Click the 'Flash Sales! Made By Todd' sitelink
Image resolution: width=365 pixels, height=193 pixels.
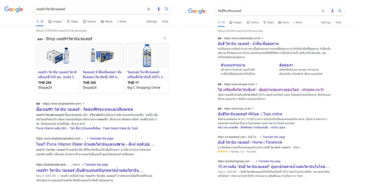[120, 128]
